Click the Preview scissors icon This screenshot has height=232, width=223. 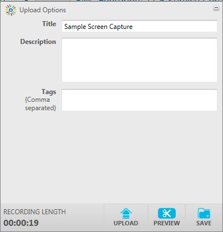(x=167, y=213)
